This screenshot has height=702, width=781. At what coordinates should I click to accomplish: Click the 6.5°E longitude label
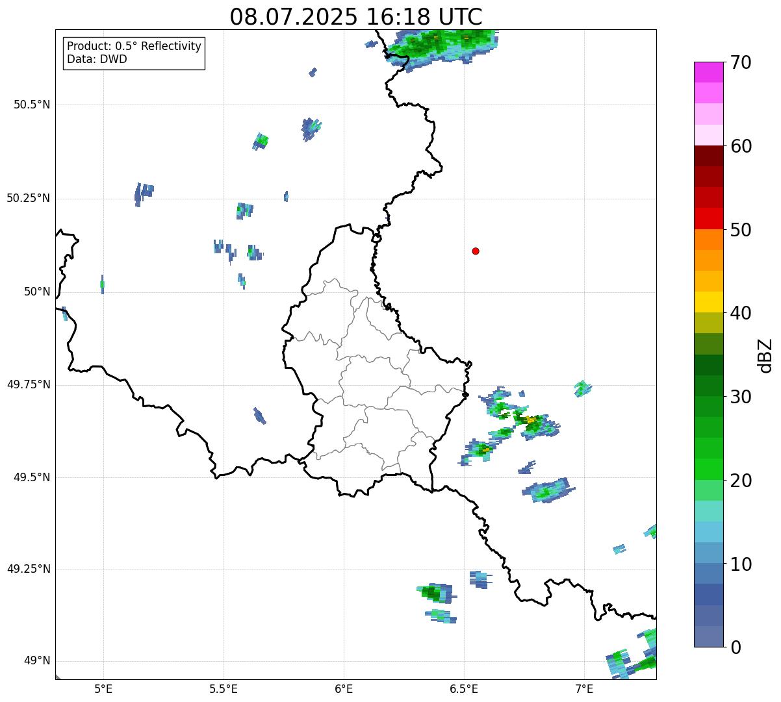pos(464,689)
